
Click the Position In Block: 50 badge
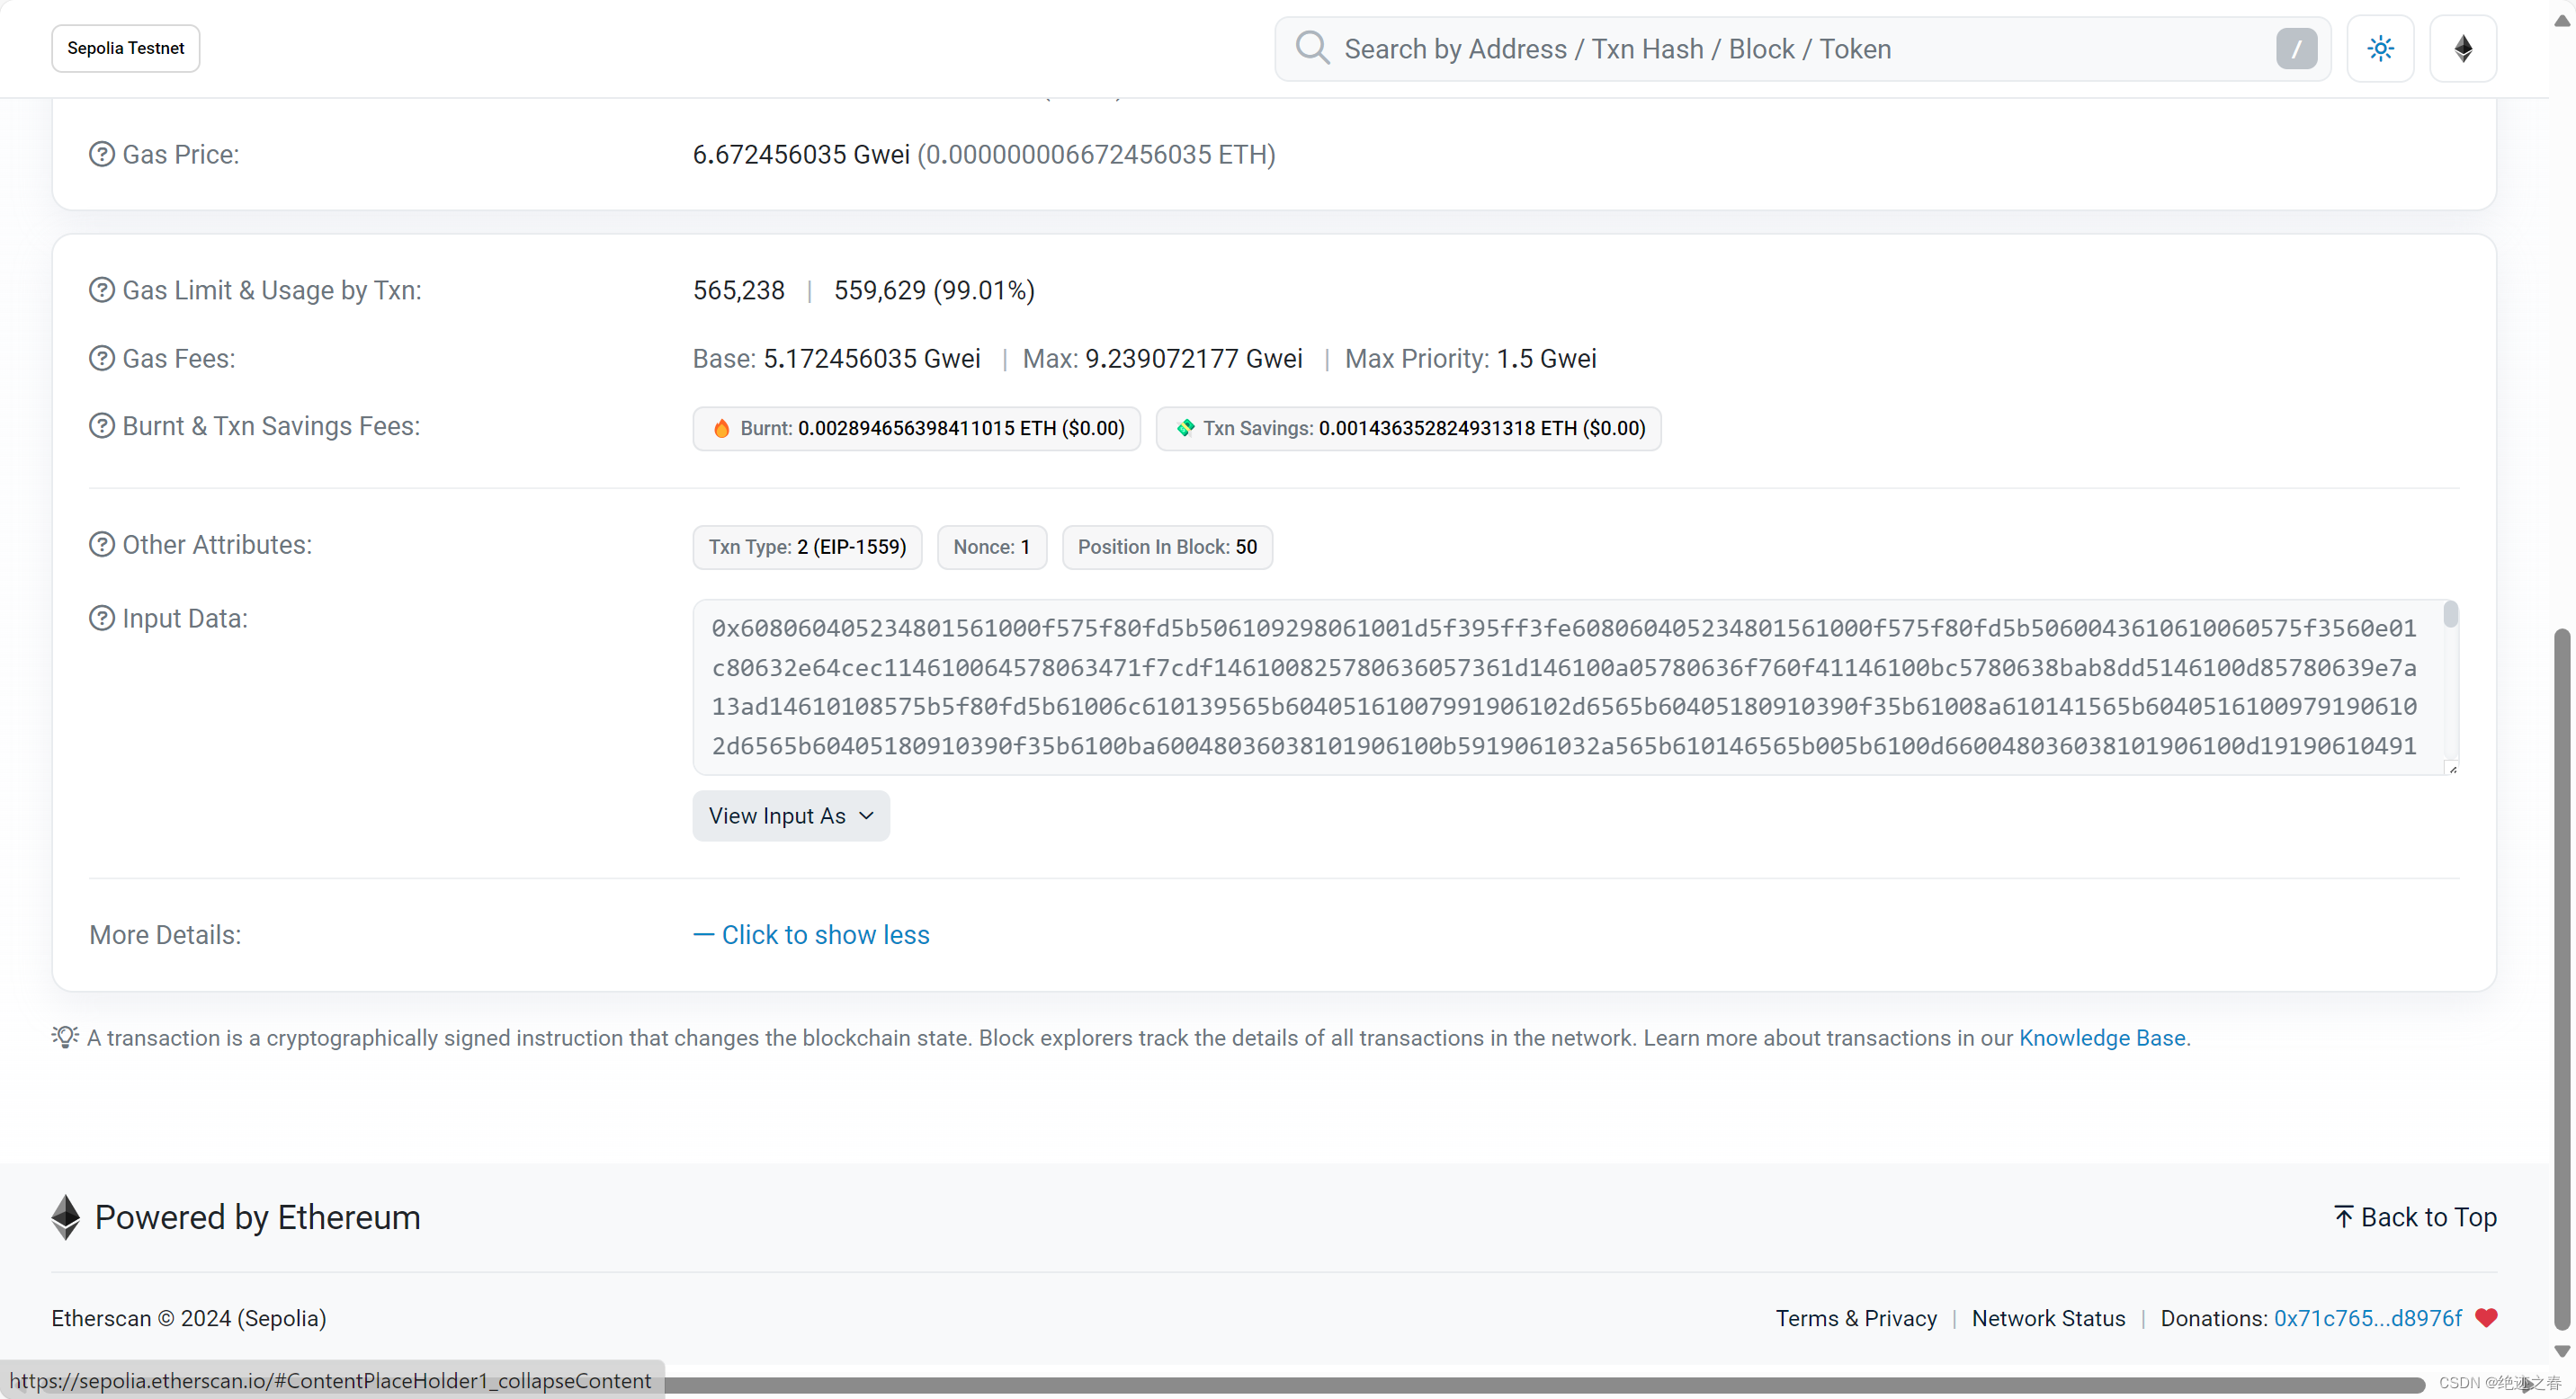point(1167,547)
